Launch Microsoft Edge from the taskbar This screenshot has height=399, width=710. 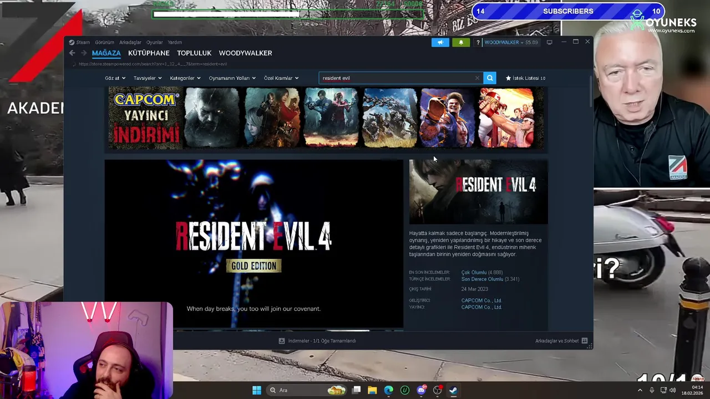point(388,390)
